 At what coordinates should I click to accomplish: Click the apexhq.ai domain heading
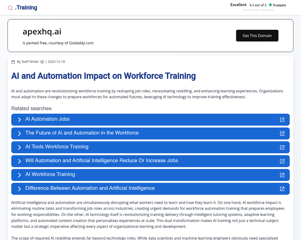click(42, 32)
